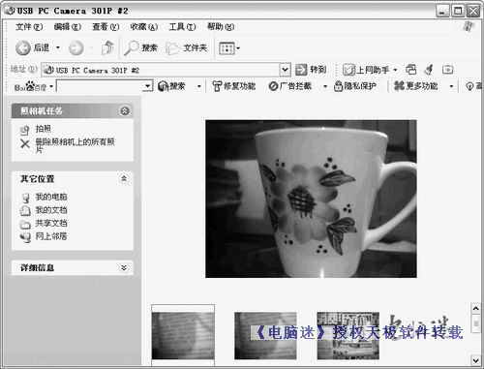Collapse the 照相机任务 camera tasks panel
Screen dimensions: 484x369
(125, 111)
